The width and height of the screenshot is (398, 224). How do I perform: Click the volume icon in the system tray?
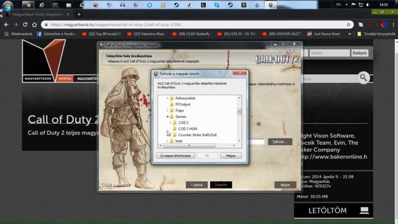pyautogui.click(x=368, y=4)
